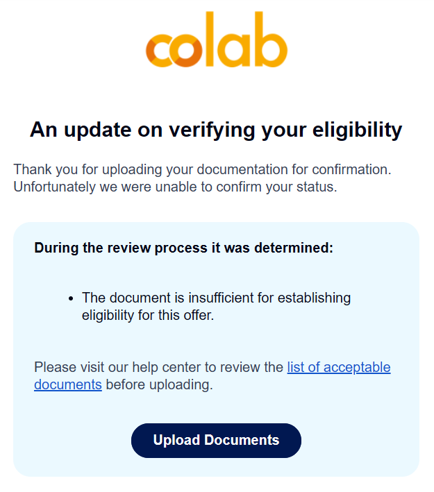This screenshot has width=434, height=492.
Task: Click the "before uploading." text
Action: (159, 384)
